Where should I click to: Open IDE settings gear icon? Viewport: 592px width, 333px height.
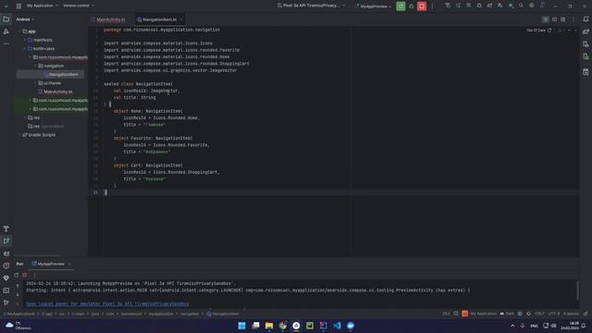click(x=532, y=6)
